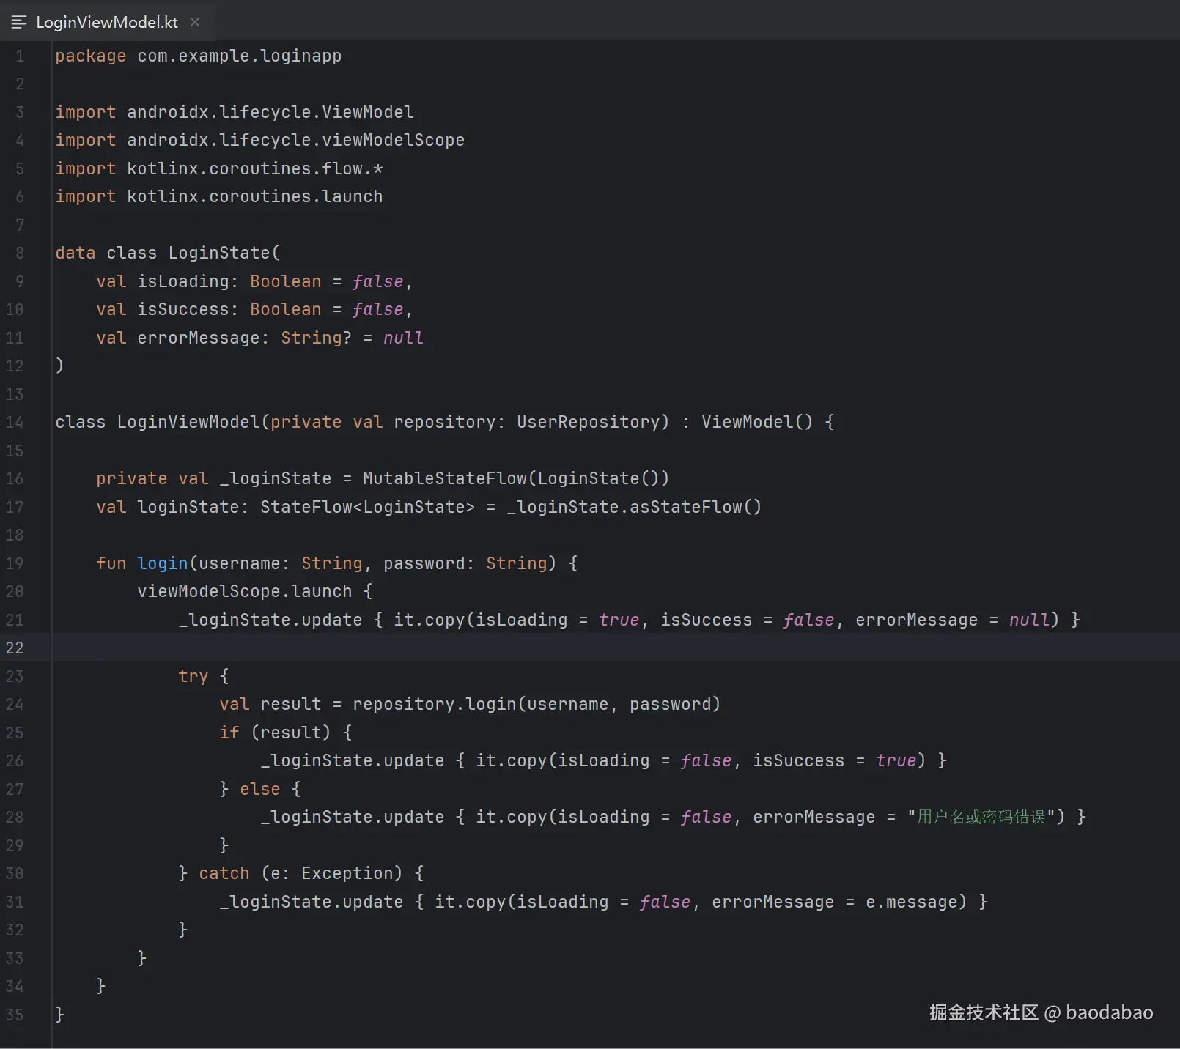The width and height of the screenshot is (1180, 1049).
Task: Click 'androidx.lifecycle.viewModelScope' in the import
Action: click(296, 140)
